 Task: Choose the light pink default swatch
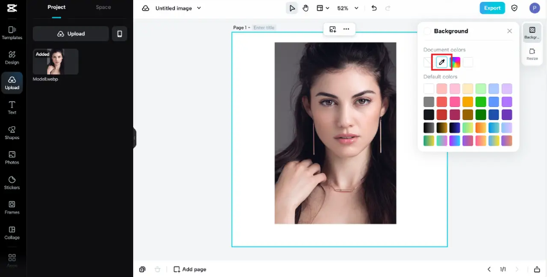pyautogui.click(x=454, y=88)
